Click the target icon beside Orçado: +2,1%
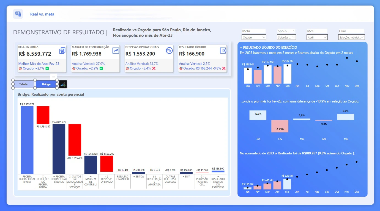This screenshot has height=211, width=380. [x=20, y=68]
